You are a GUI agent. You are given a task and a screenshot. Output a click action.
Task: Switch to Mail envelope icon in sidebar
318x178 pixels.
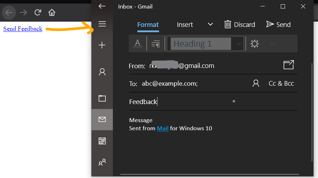click(102, 120)
